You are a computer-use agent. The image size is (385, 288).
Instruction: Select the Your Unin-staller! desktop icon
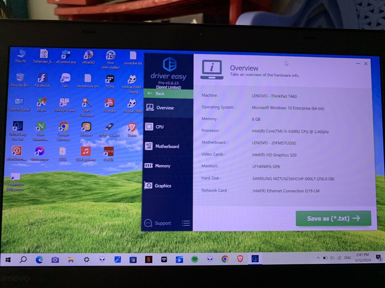(111, 60)
